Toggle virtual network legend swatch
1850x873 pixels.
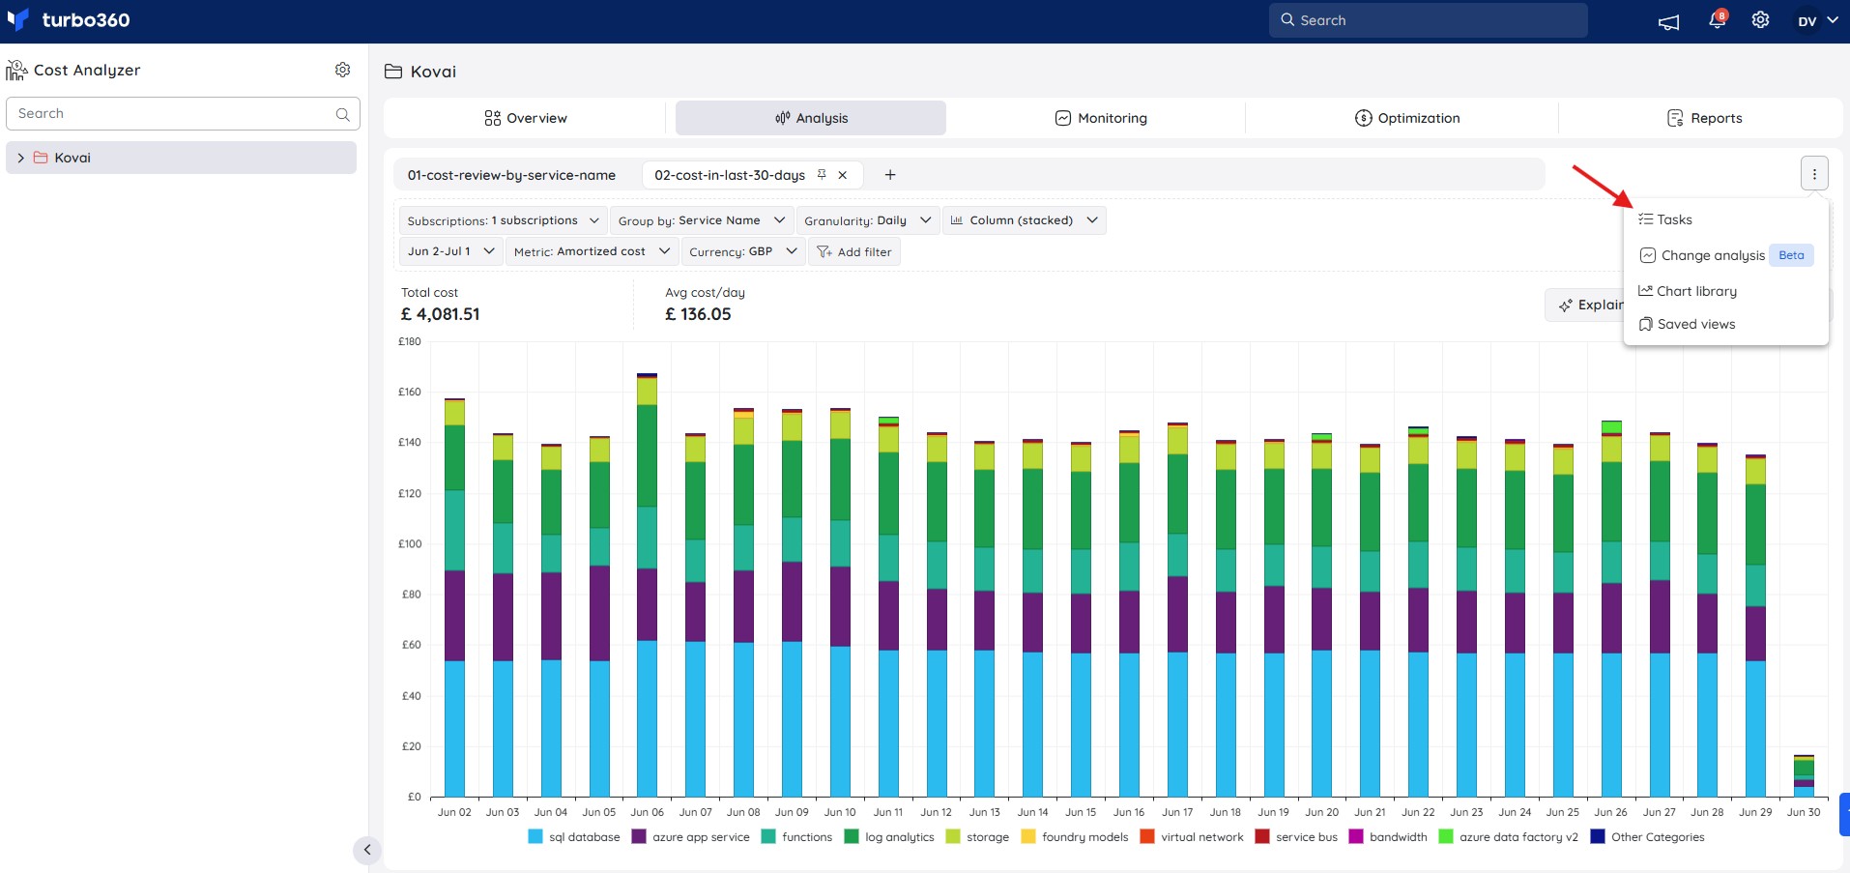tap(1147, 836)
